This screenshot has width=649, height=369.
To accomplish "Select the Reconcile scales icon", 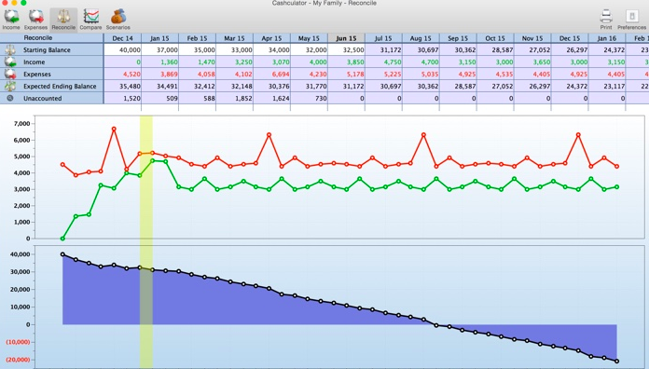I will [63, 17].
